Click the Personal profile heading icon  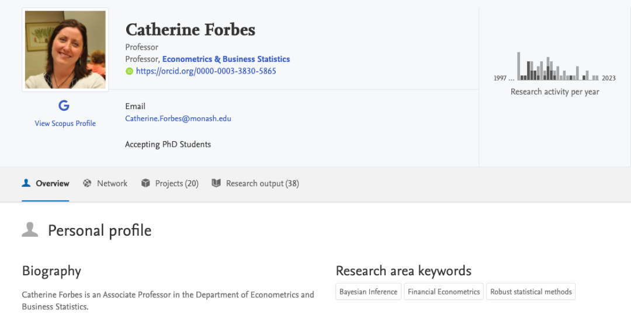30,230
